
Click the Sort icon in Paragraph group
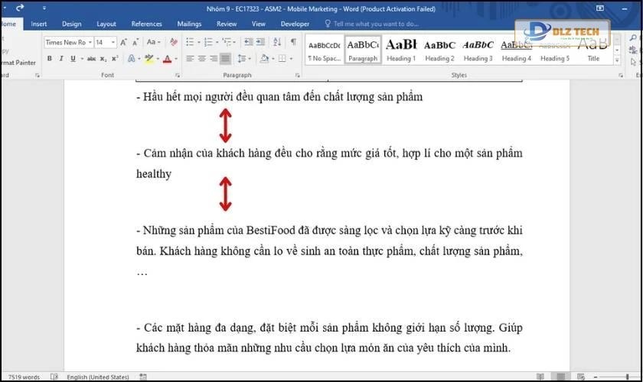(278, 42)
